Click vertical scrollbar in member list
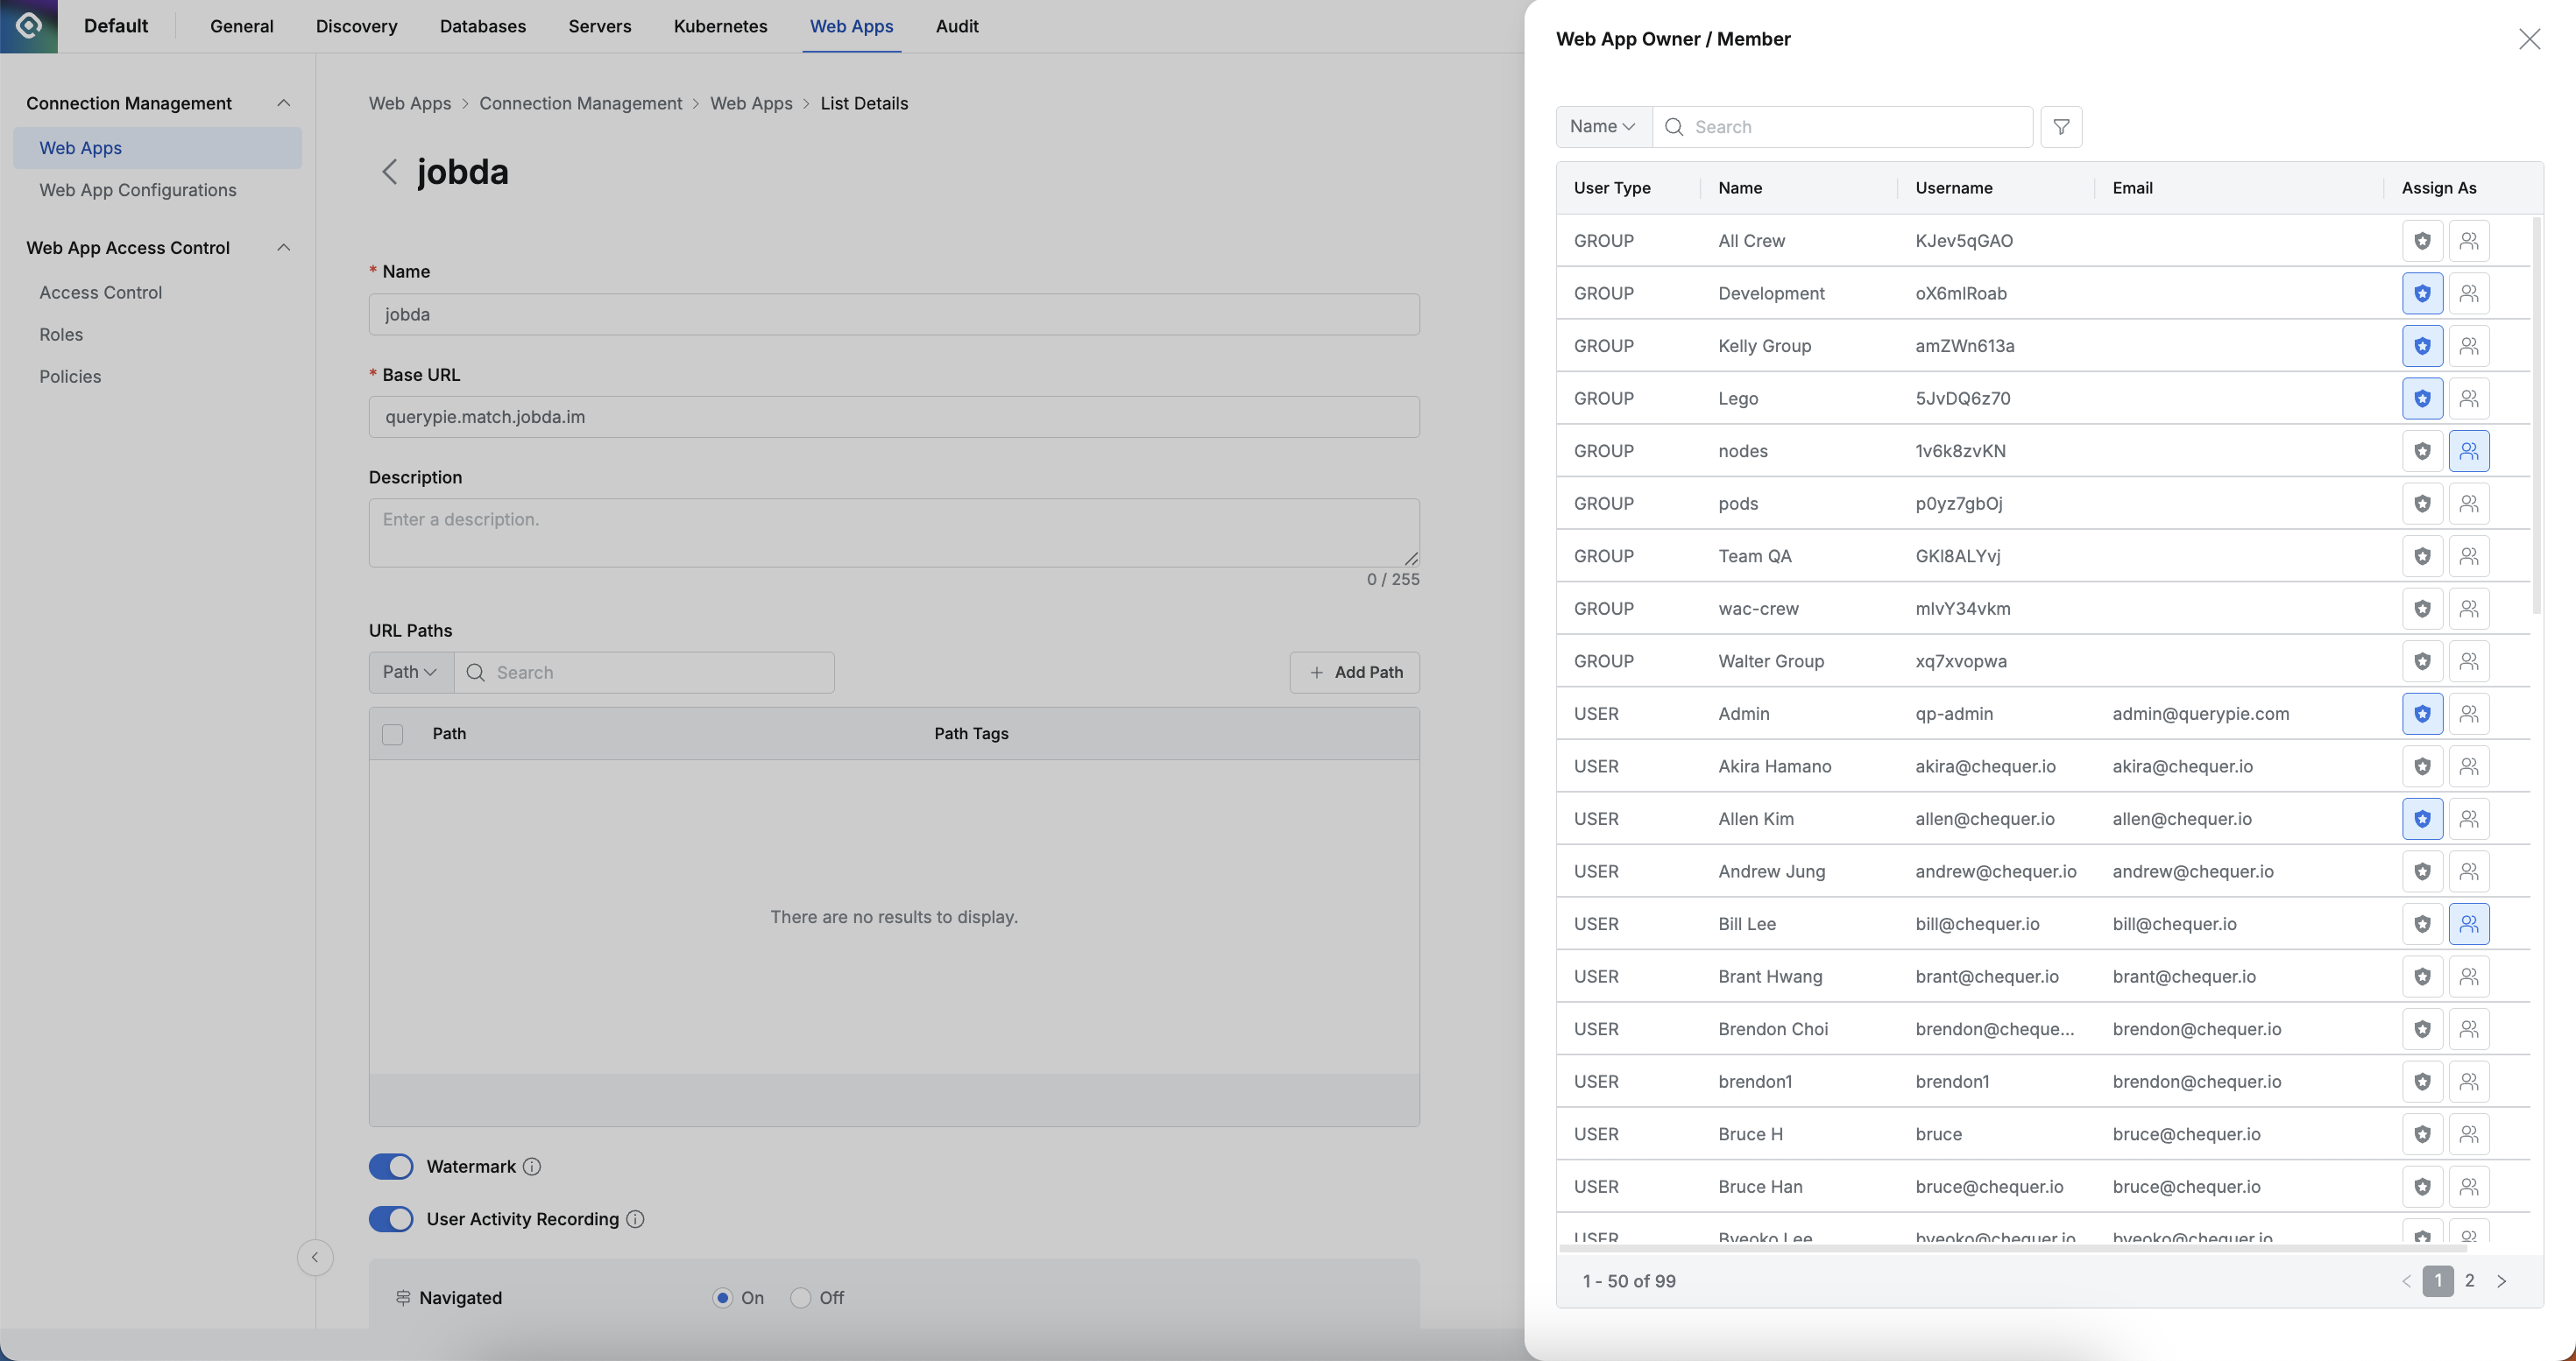Image resolution: width=2576 pixels, height=1361 pixels. tap(2535, 415)
